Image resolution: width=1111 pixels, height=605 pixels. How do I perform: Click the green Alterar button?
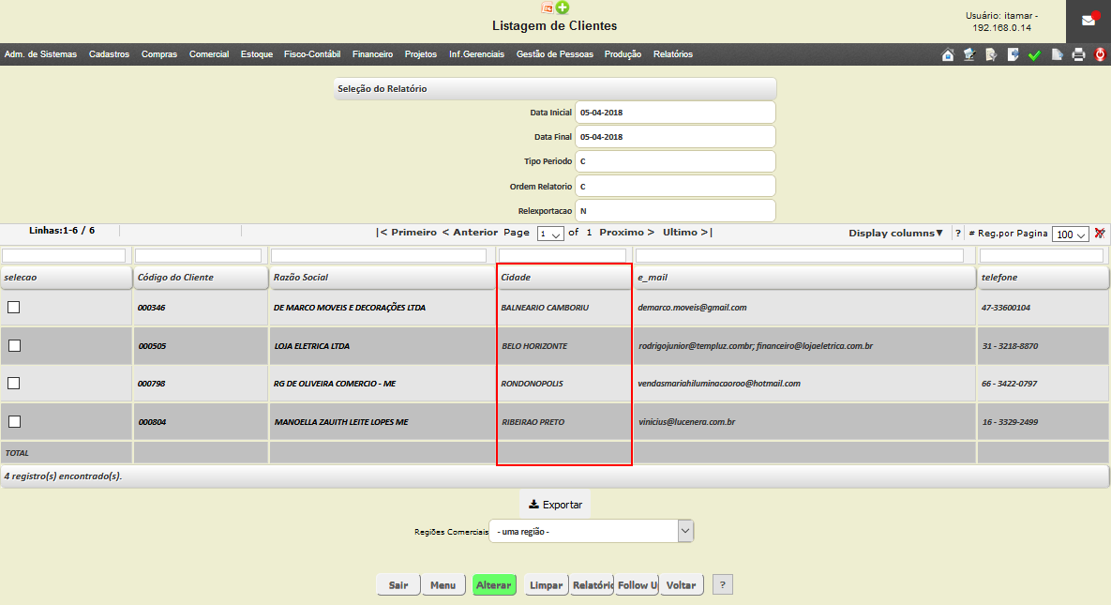(x=494, y=585)
